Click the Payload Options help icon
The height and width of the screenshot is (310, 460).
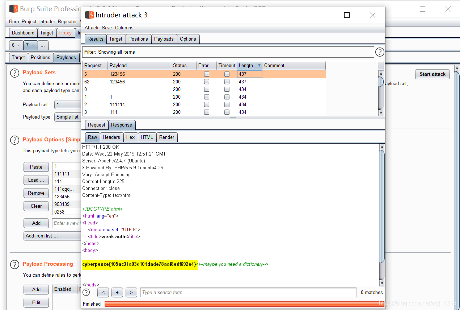point(14,140)
